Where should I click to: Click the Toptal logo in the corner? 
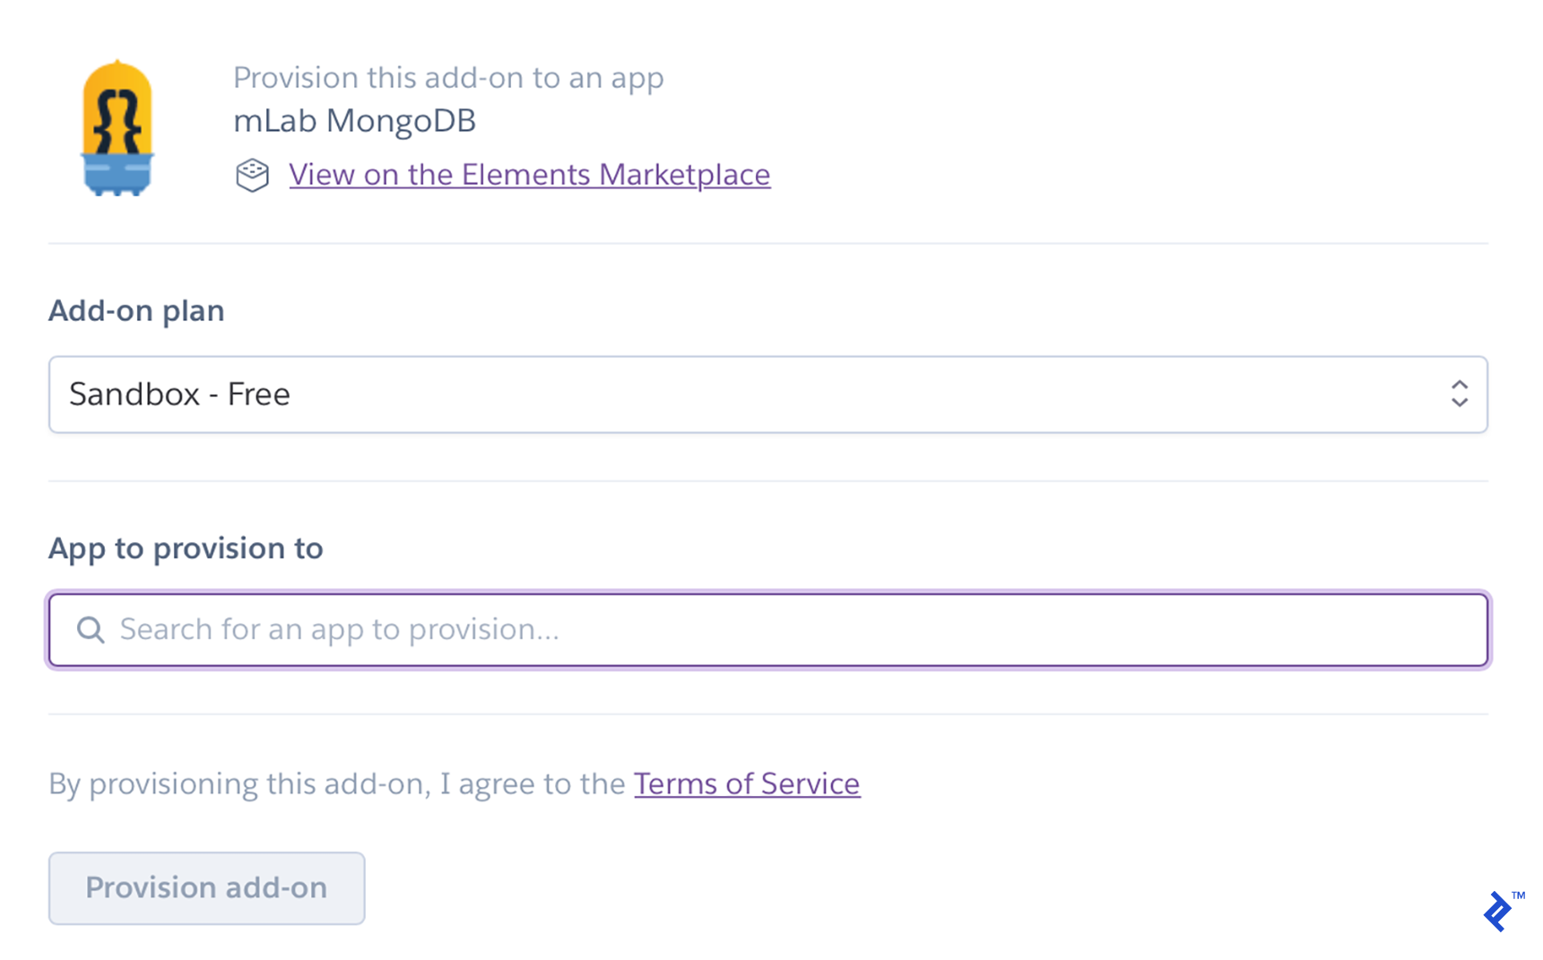pyautogui.click(x=1497, y=912)
